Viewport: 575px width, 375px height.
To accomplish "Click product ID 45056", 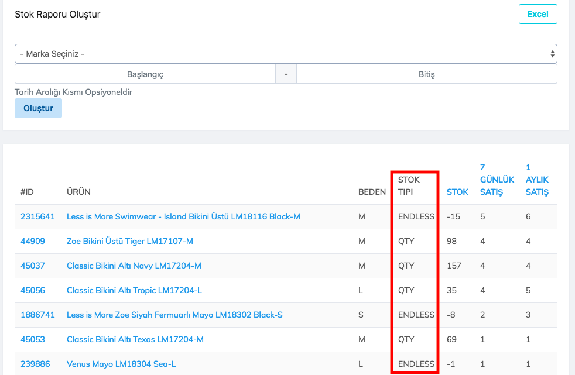I will tap(33, 290).
